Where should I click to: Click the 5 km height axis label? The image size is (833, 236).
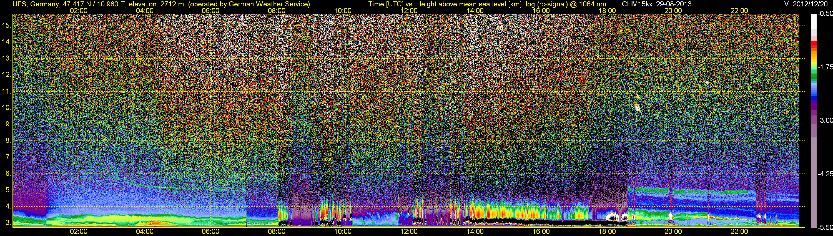point(8,190)
